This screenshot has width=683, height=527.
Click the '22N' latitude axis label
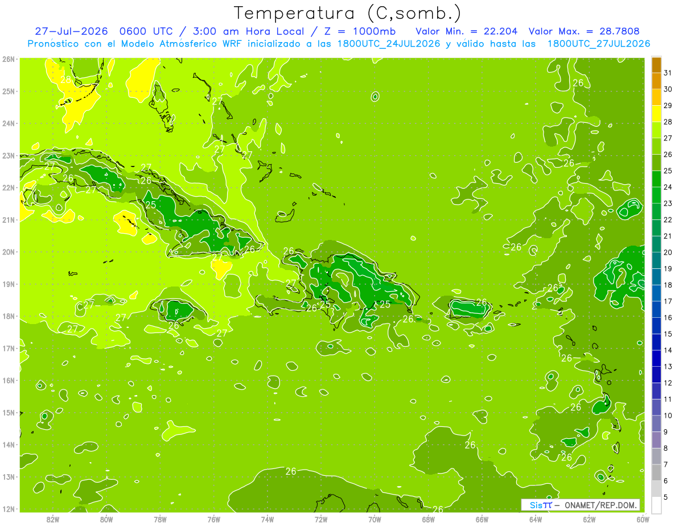tap(9, 188)
